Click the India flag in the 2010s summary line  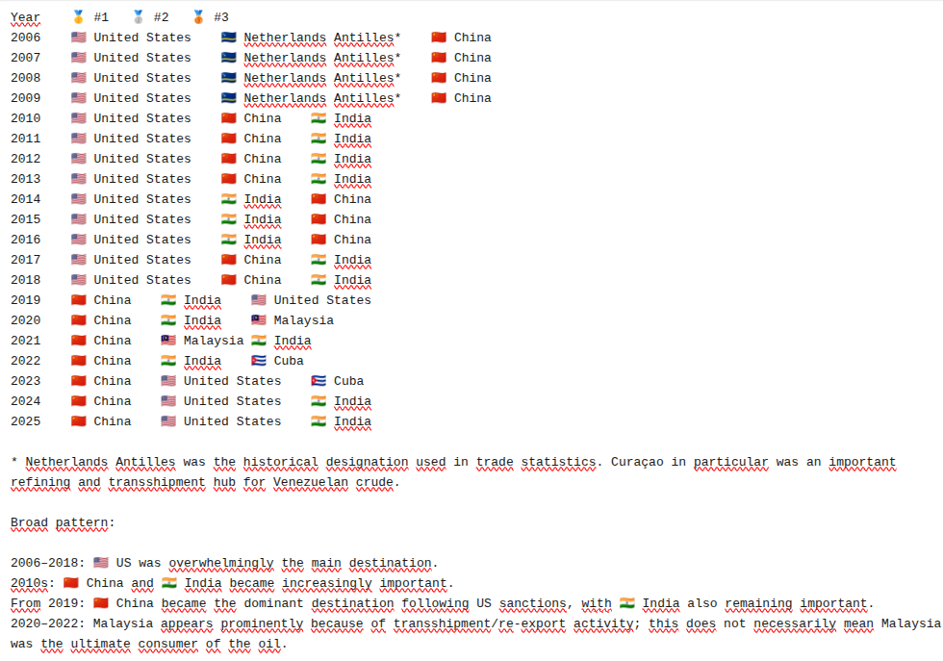(169, 583)
